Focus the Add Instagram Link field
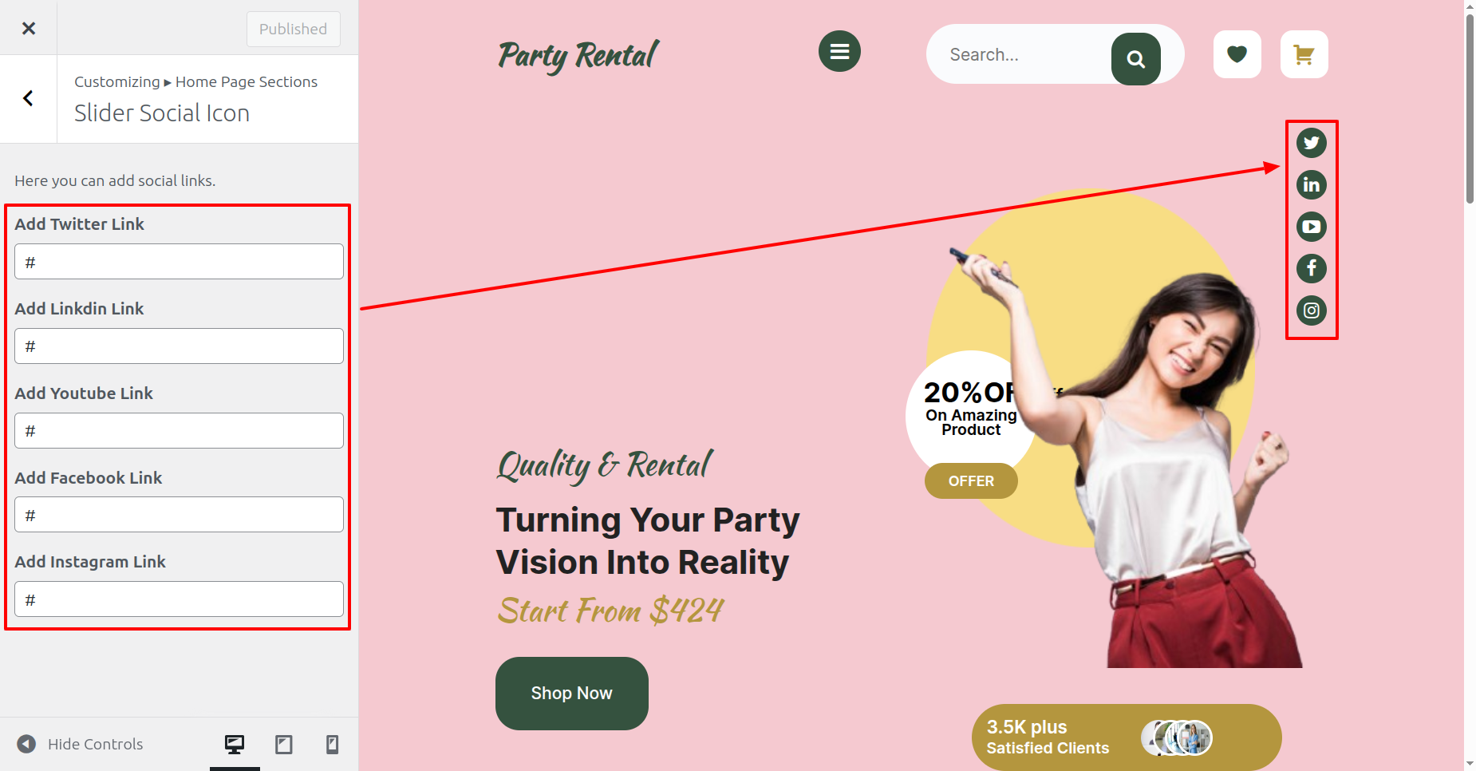The image size is (1476, 771). [x=179, y=599]
